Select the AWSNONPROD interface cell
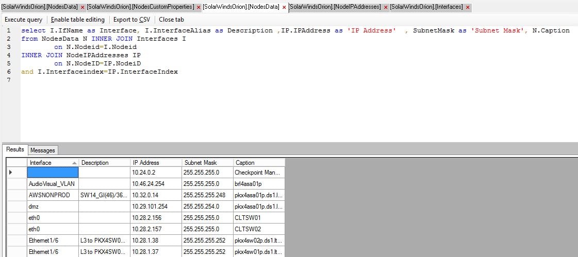This screenshot has height=257, width=578. pos(53,195)
